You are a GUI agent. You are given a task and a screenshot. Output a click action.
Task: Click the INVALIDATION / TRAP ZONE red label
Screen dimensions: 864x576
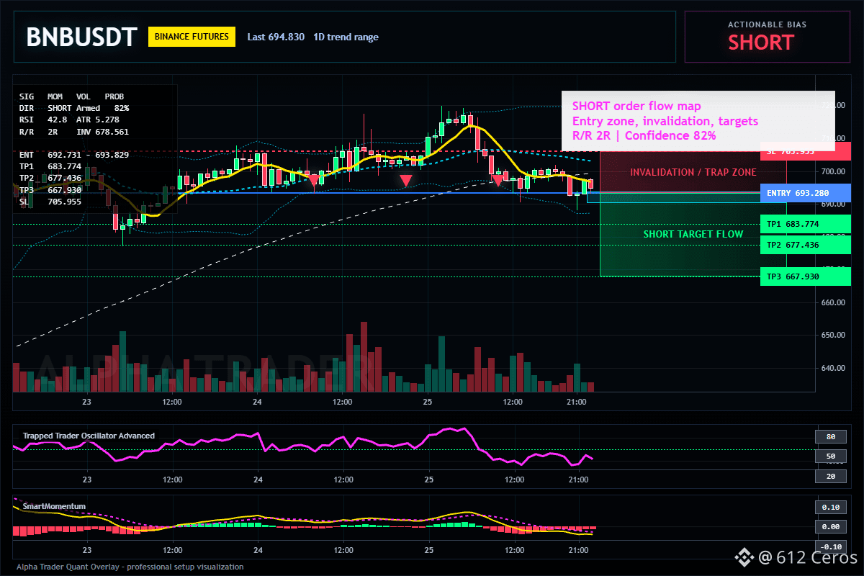(x=693, y=172)
